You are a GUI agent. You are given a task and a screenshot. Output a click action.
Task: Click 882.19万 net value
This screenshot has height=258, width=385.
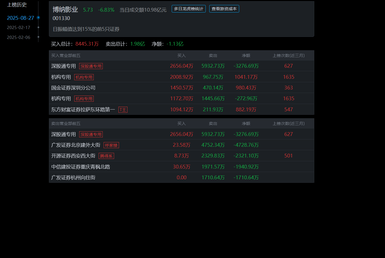246,110
